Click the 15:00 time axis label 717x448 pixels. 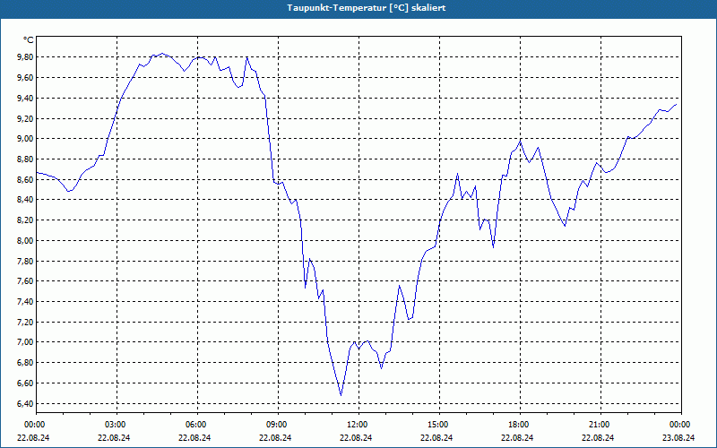click(439, 425)
